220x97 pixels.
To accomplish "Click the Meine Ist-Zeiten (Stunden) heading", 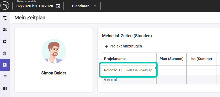I will (x=127, y=36).
